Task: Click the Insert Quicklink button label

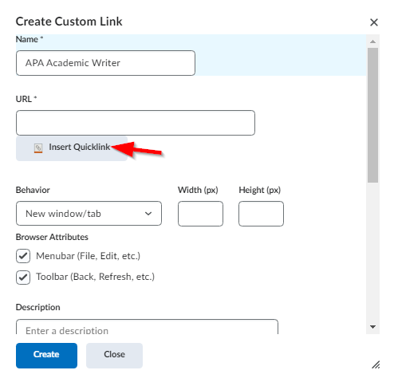Action: 79,147
